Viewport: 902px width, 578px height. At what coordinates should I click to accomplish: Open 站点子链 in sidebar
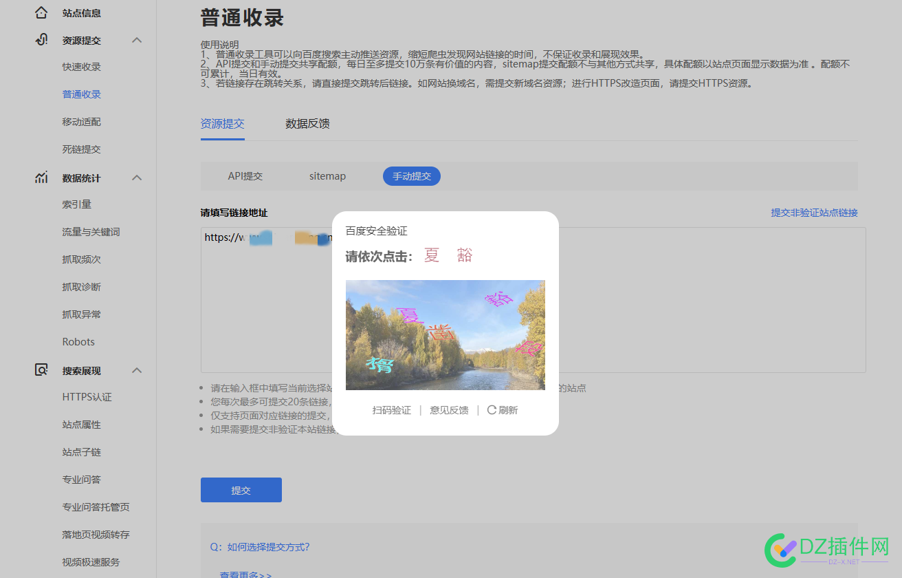(x=81, y=452)
